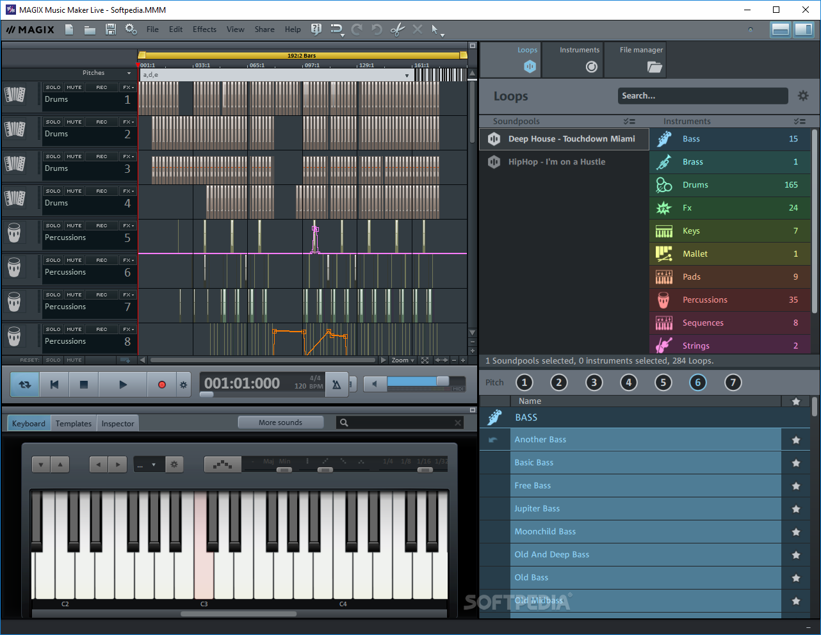This screenshot has height=635, width=821.
Task: Toggle the metronome icon
Action: [x=336, y=385]
